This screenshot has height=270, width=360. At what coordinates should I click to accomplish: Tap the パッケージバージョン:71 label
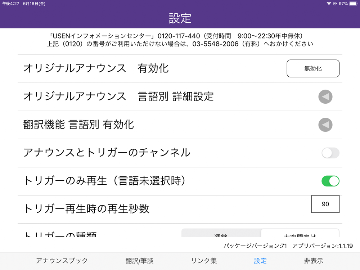click(255, 246)
